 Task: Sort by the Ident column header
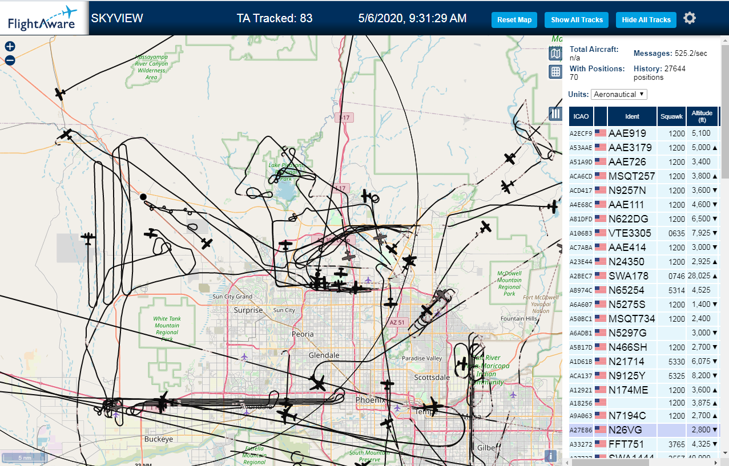click(x=632, y=116)
